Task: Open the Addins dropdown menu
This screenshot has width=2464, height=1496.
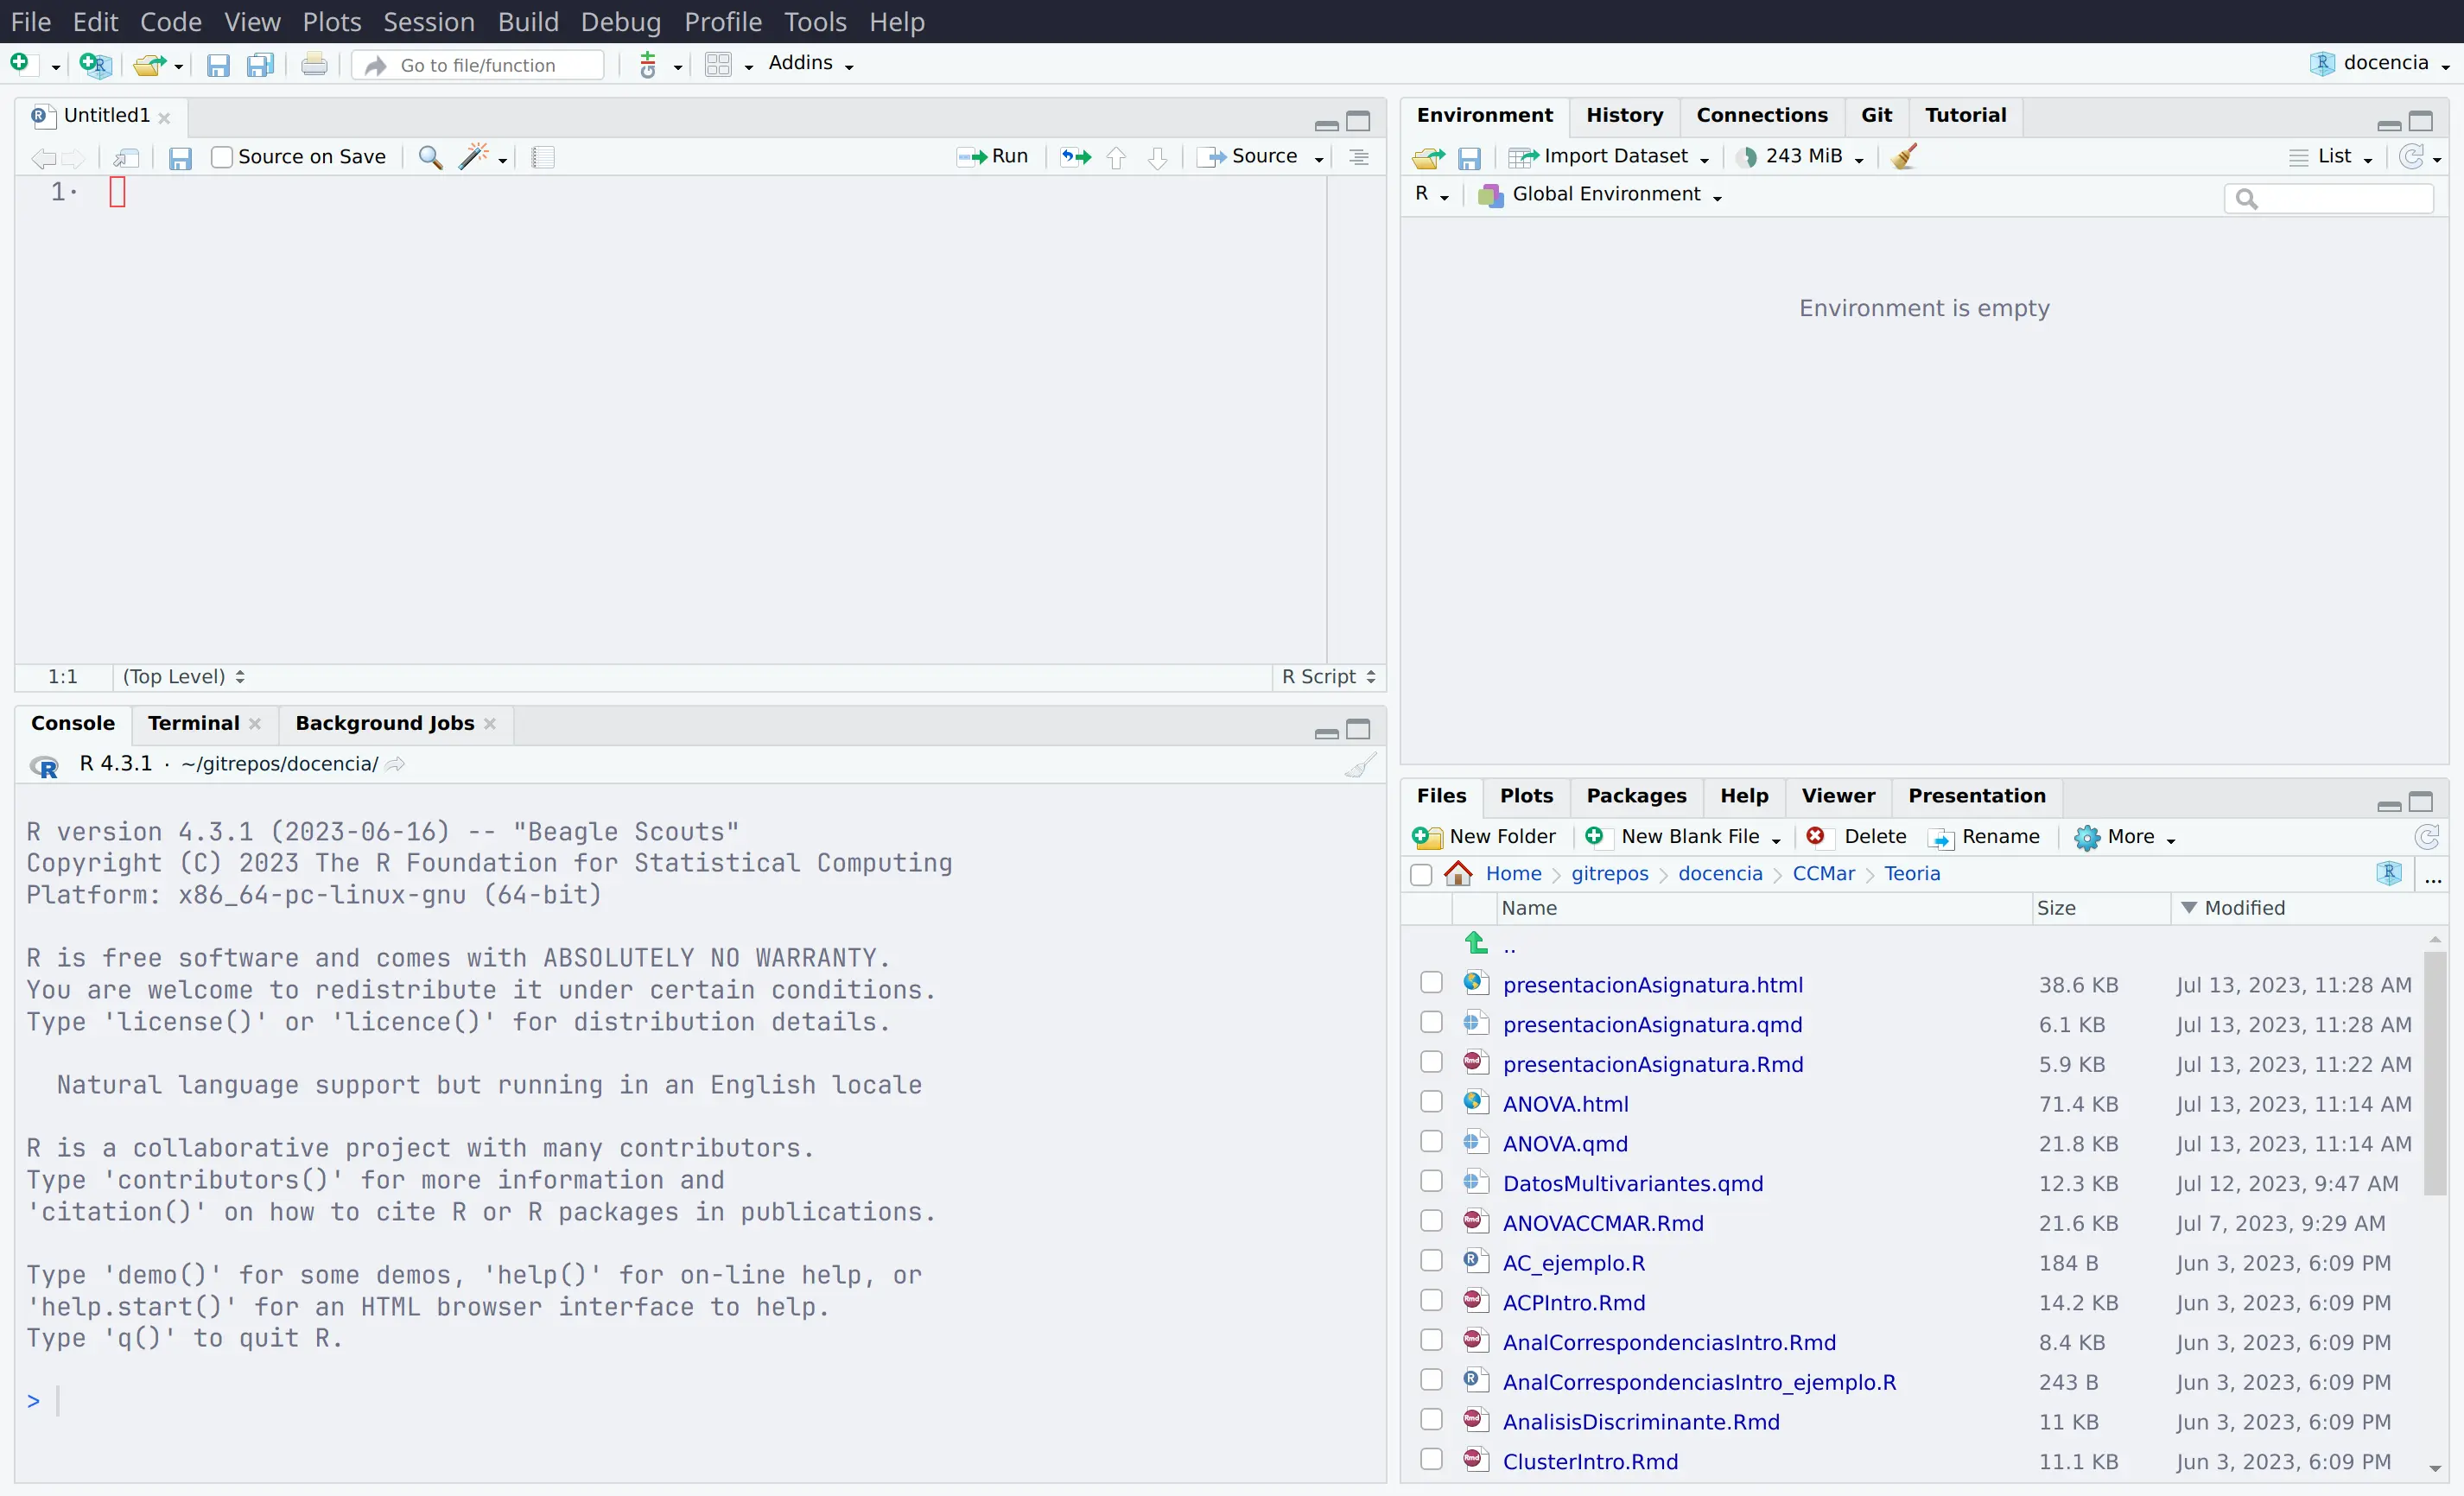Action: coord(810,64)
